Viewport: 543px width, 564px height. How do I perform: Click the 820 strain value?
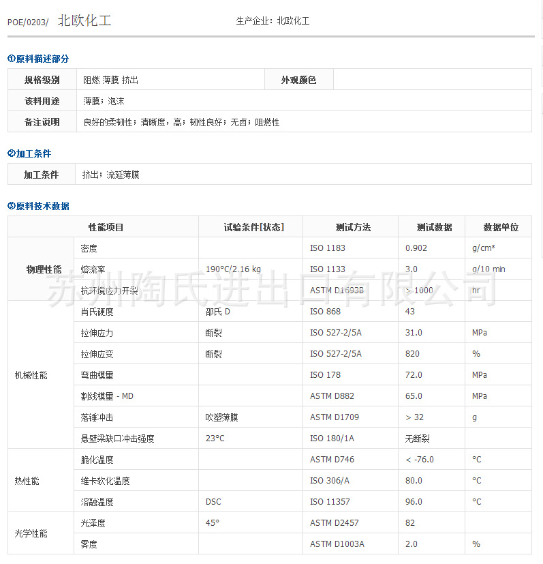click(x=412, y=354)
